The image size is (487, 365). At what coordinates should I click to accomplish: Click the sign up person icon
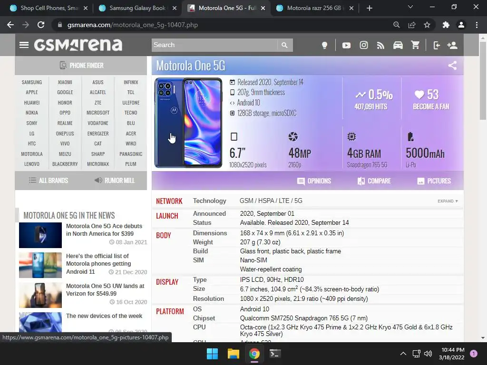tap(452, 45)
